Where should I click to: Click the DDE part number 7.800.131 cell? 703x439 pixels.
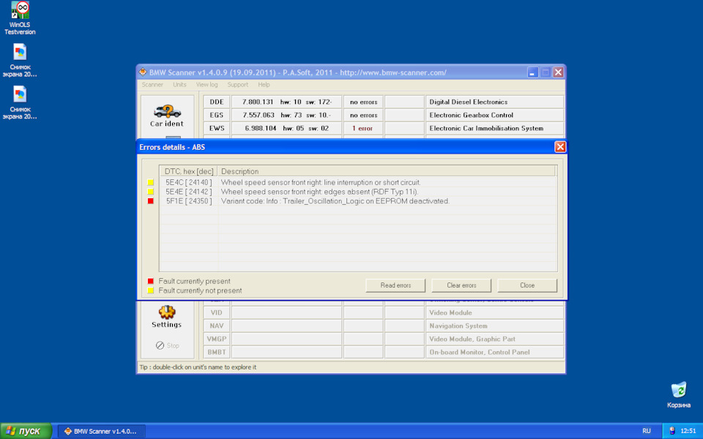click(286, 102)
